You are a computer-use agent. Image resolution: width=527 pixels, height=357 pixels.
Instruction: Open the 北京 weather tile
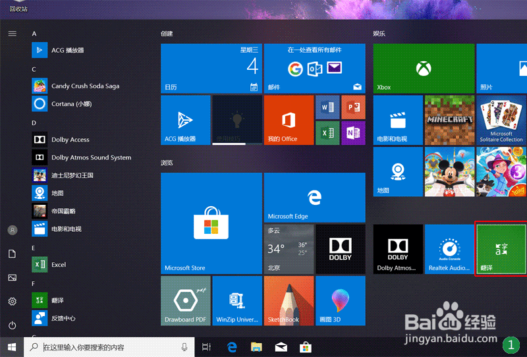coord(289,249)
